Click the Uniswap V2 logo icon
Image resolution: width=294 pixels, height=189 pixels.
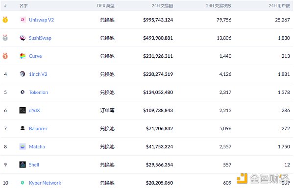pos(23,20)
